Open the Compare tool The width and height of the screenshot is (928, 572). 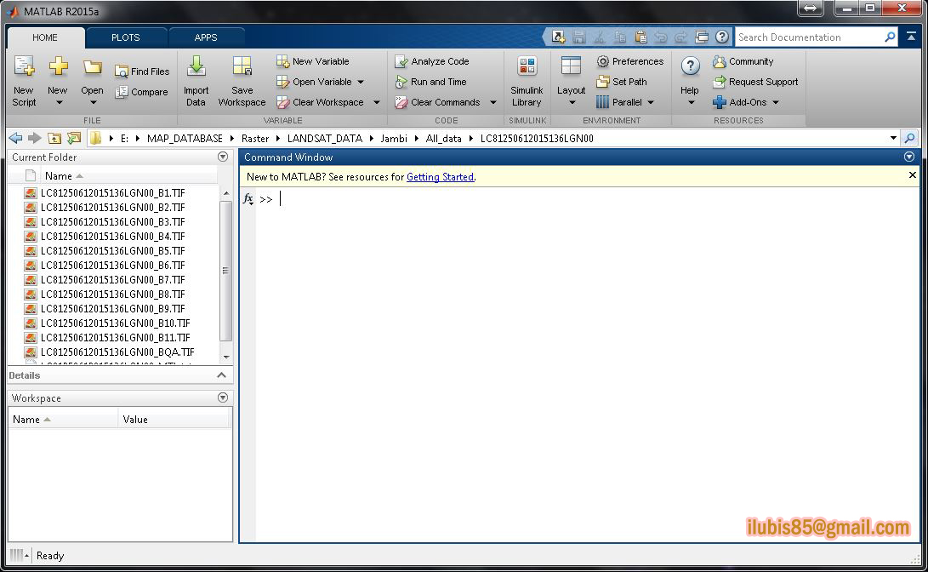(142, 91)
